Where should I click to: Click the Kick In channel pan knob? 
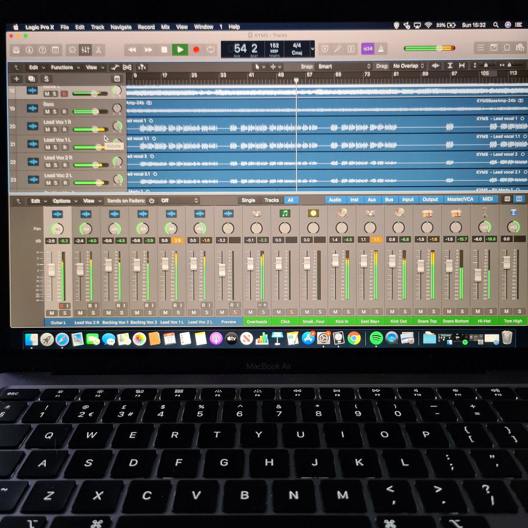(341, 227)
